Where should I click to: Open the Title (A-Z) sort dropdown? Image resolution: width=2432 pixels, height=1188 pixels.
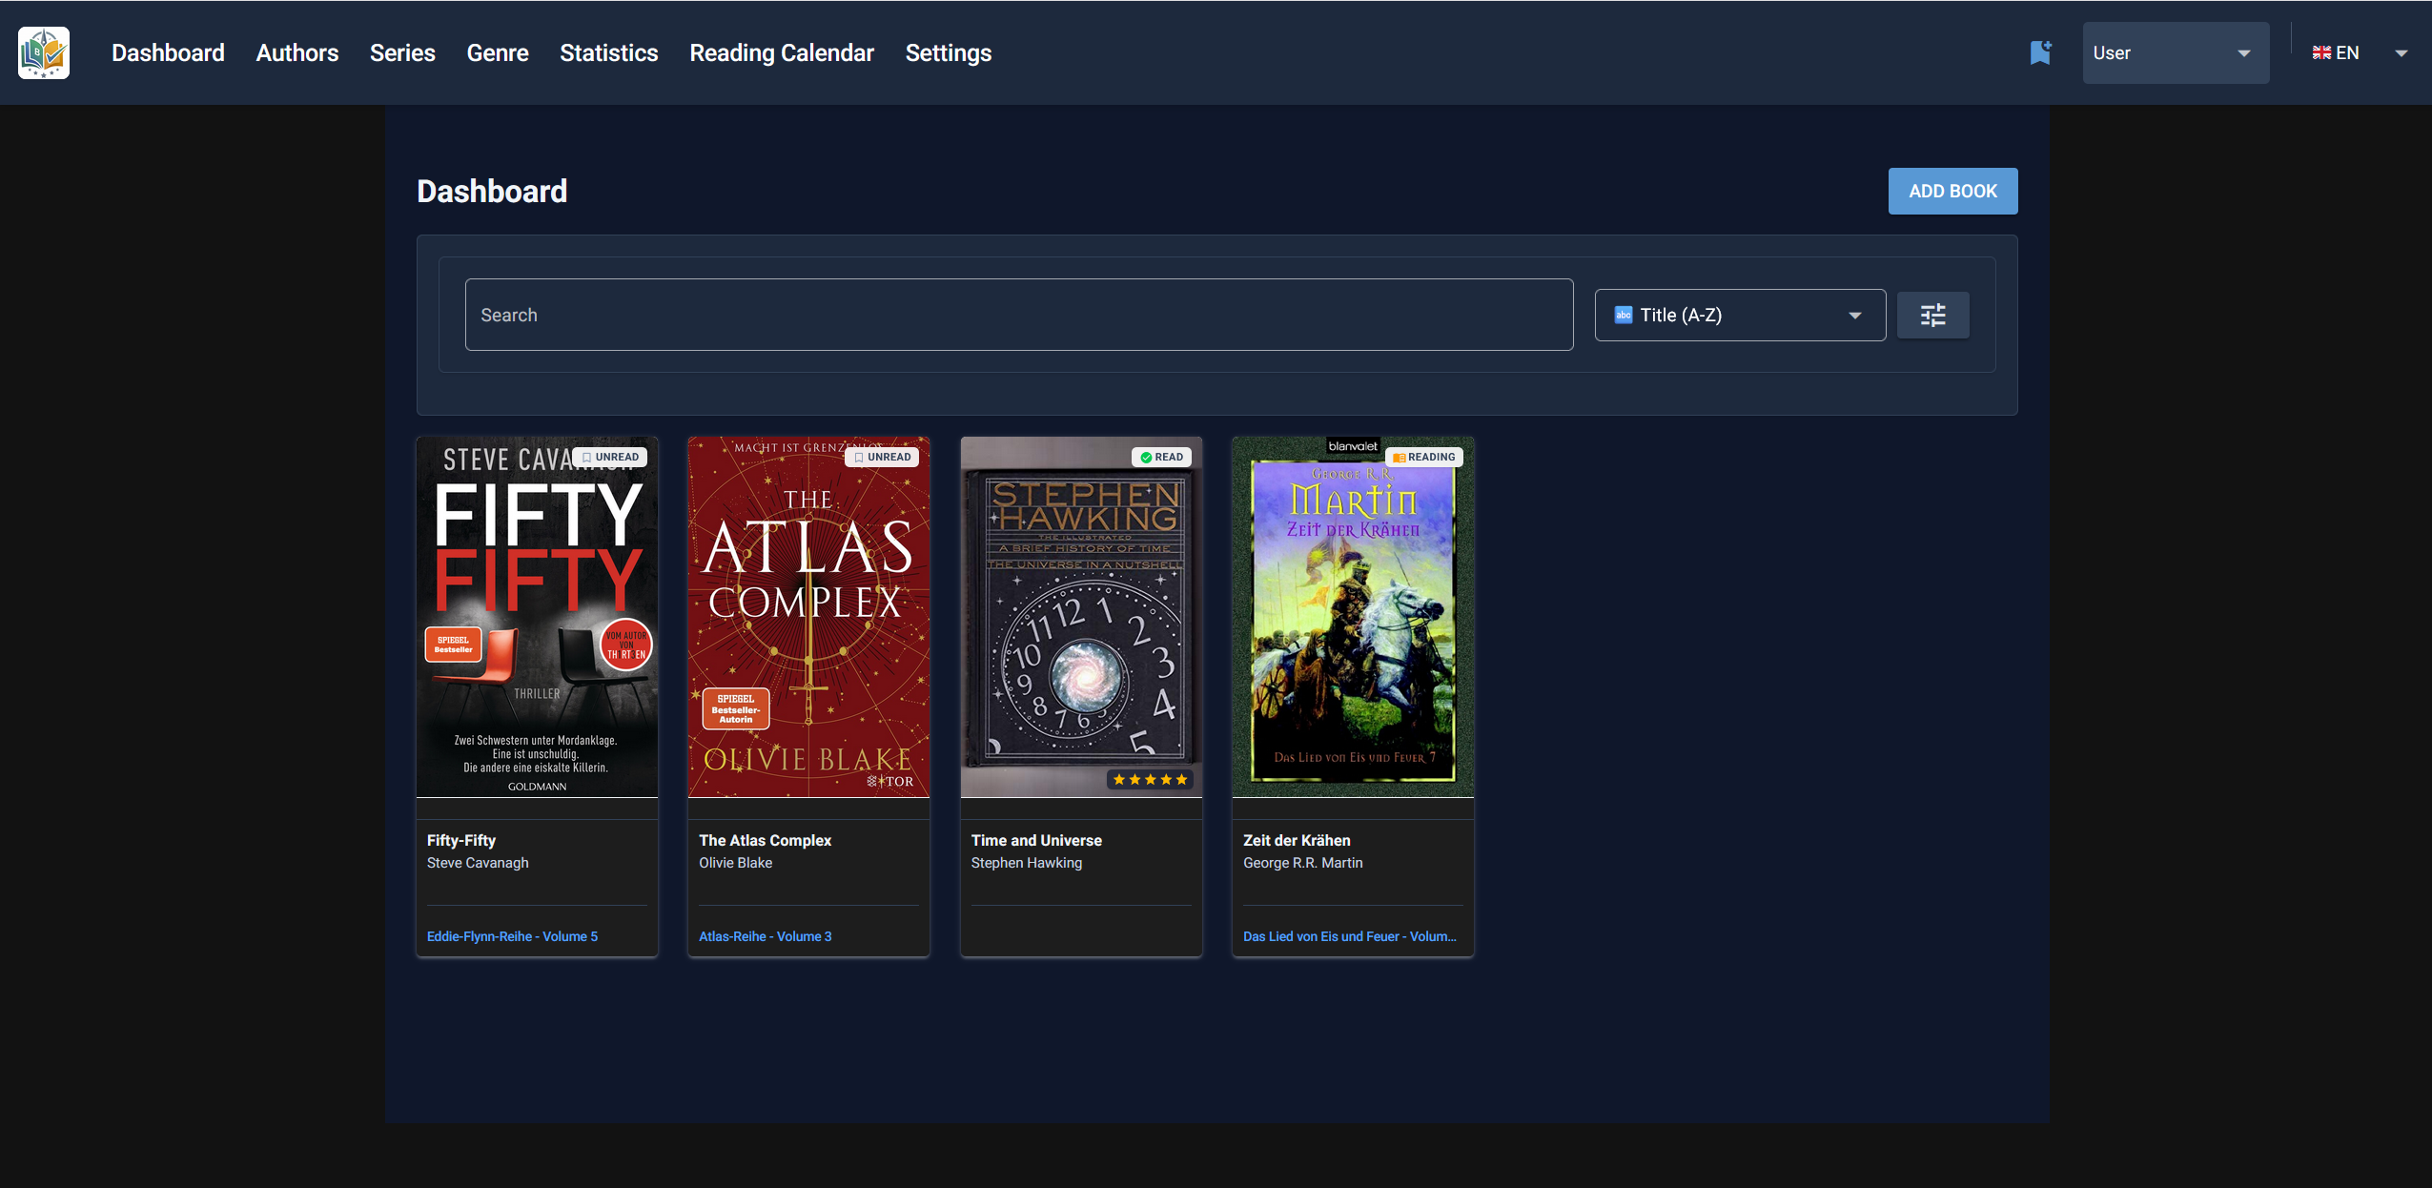pyautogui.click(x=1740, y=315)
